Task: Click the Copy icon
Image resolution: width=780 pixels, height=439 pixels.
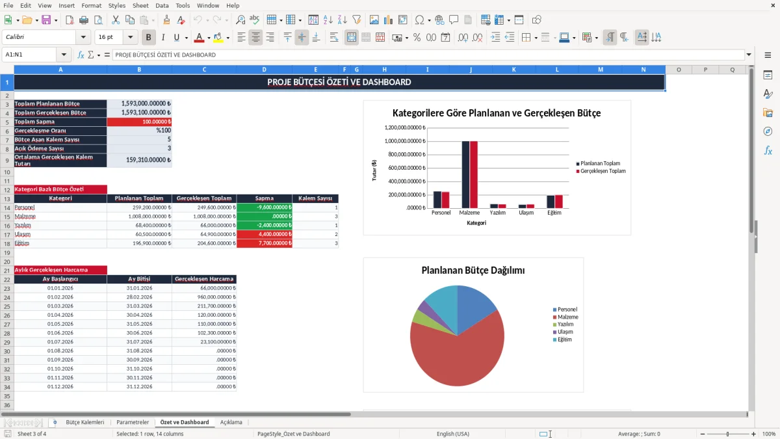Action: click(129, 20)
